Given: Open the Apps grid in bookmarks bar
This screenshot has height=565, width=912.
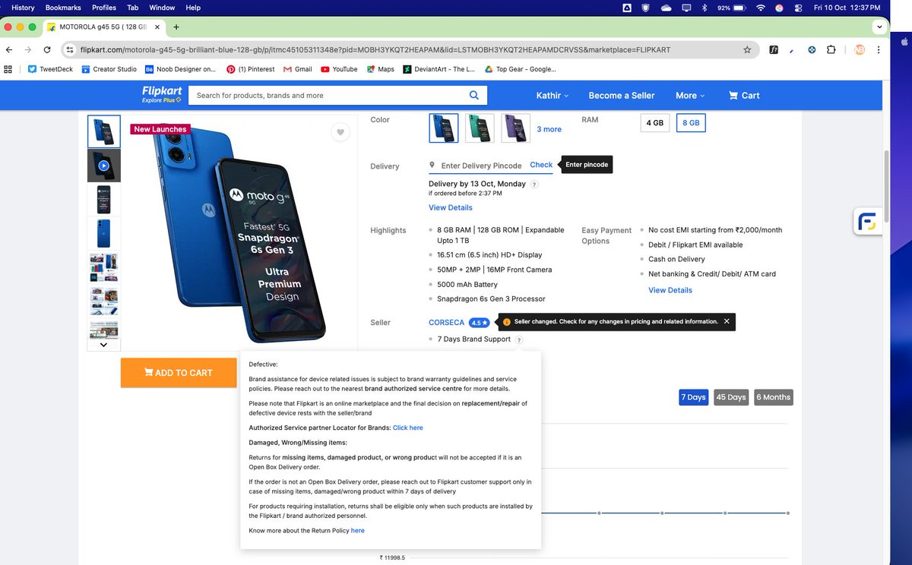Looking at the screenshot, I should pyautogui.click(x=8, y=69).
